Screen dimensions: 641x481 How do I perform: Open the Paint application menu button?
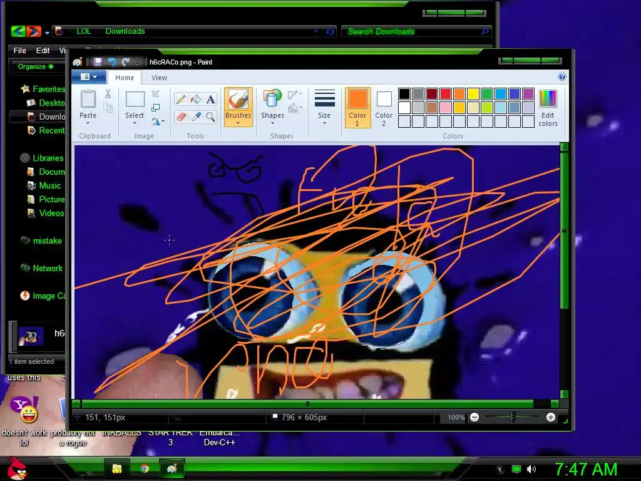[89, 77]
